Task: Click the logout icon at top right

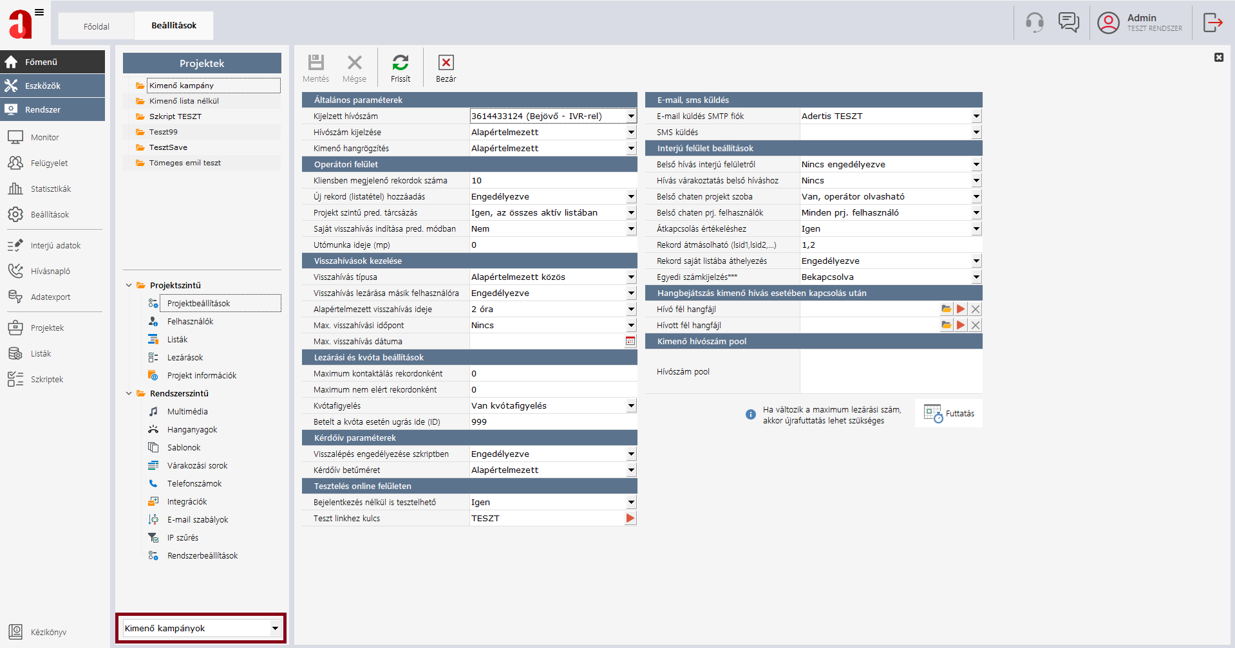Action: click(1212, 23)
